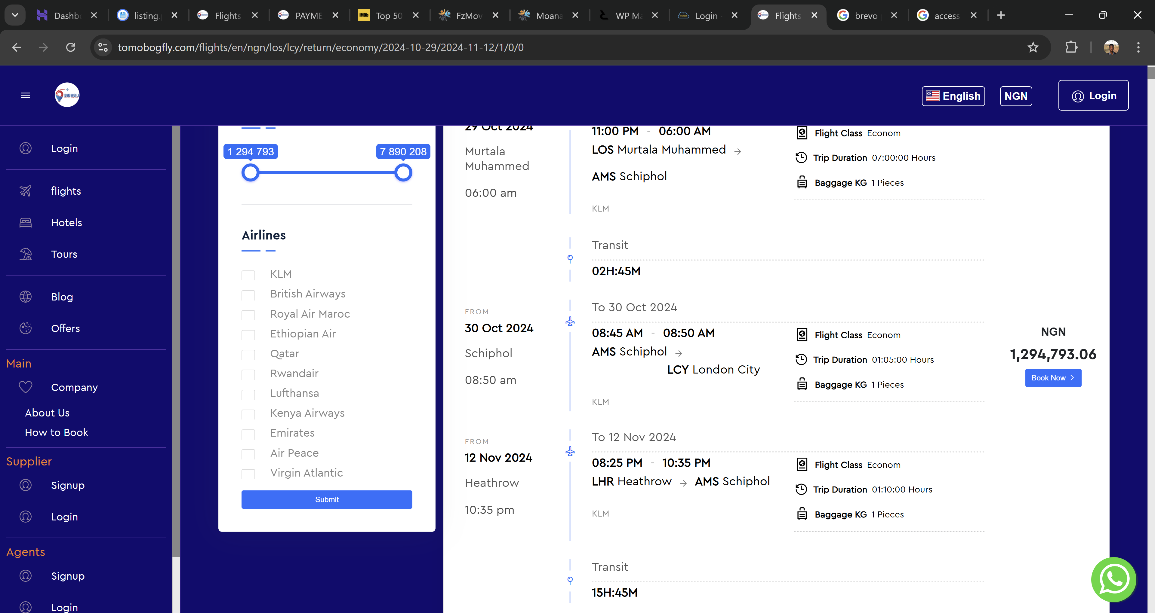Bookmark this page with star icon
This screenshot has height=613, width=1155.
tap(1033, 47)
